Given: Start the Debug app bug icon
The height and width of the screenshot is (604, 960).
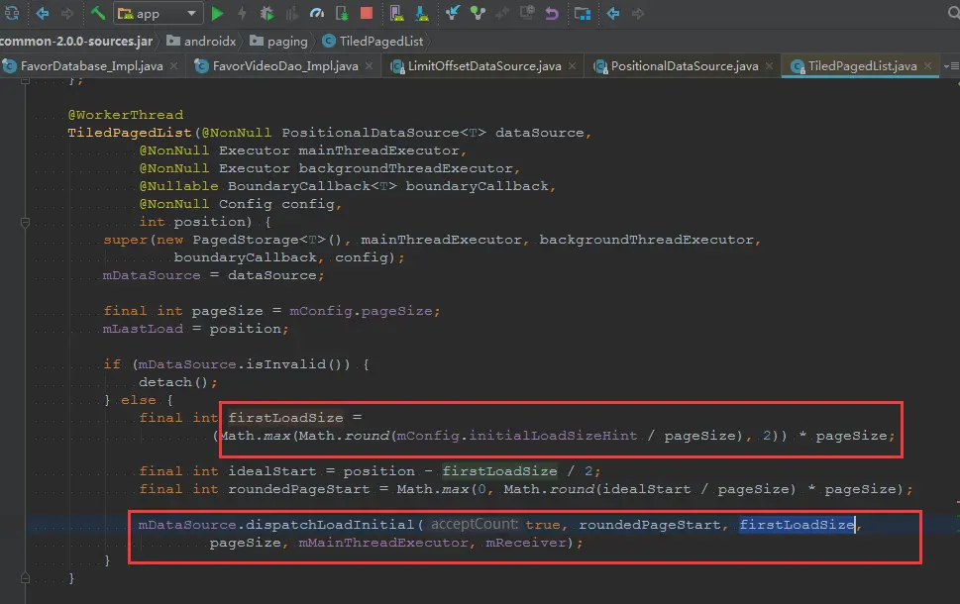Looking at the screenshot, I should point(267,14).
